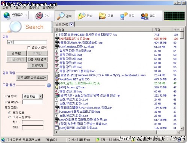Screen dimensions: 187x143
Task: Select file [강좌] 보안된 강의 다운받는 비법.hwp
Action: tap(83, 124)
